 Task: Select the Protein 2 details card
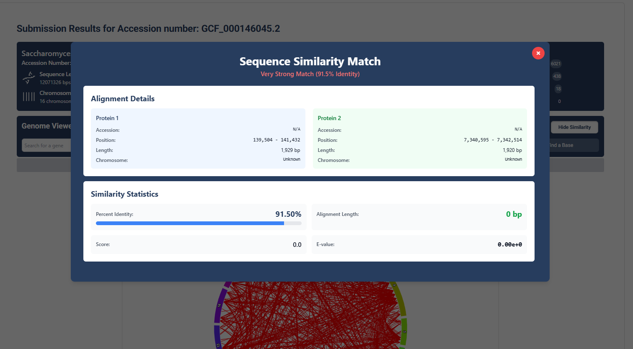[x=419, y=138]
